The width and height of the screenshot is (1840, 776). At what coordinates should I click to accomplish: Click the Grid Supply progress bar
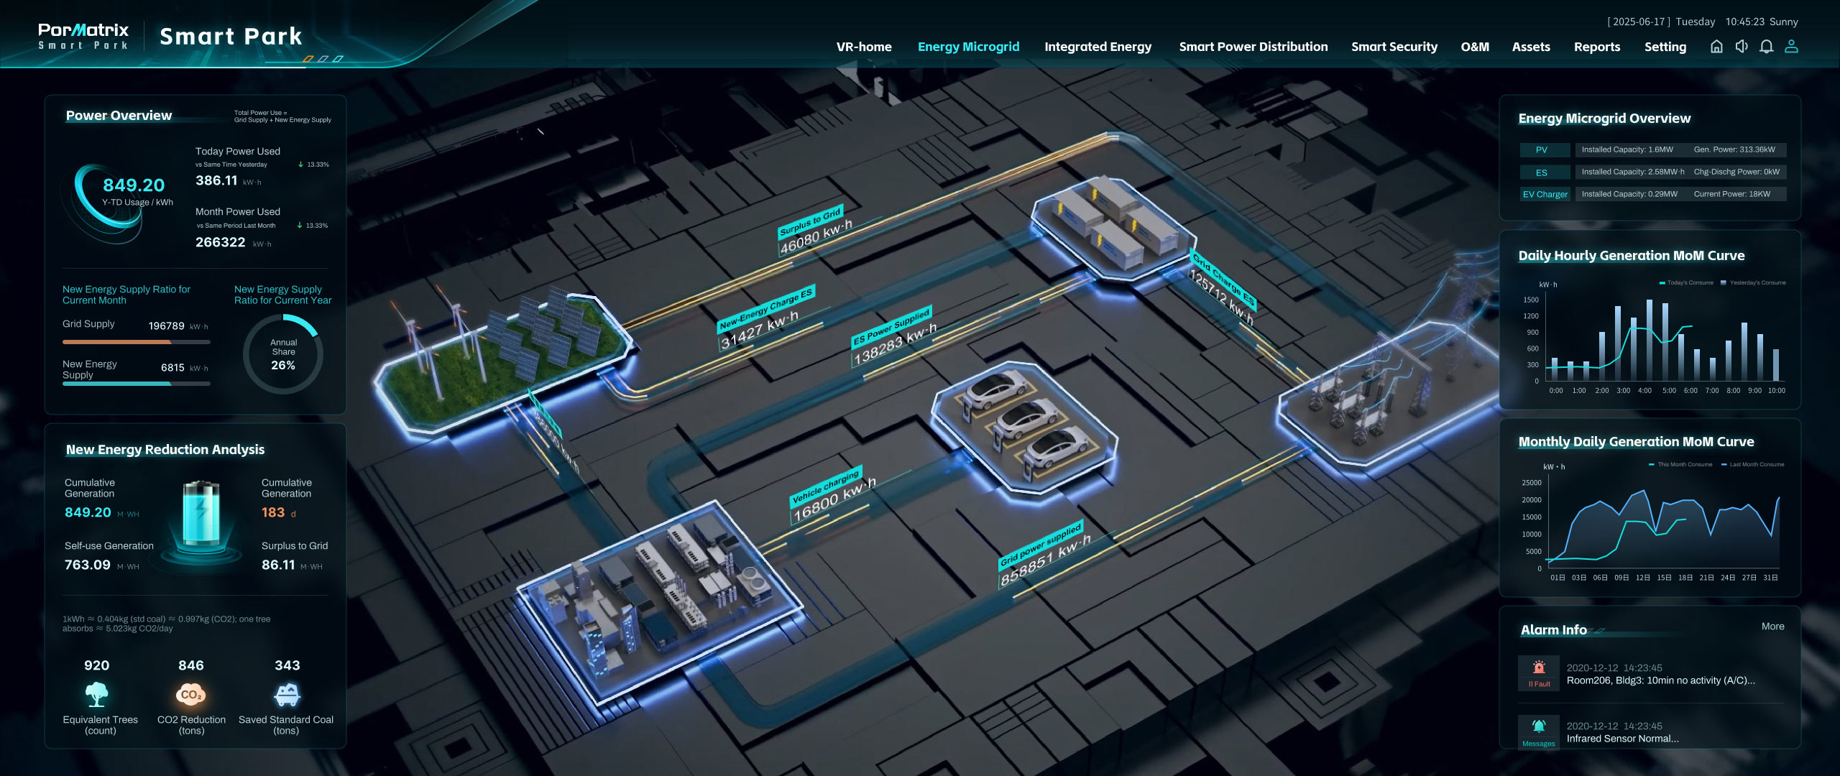point(137,342)
